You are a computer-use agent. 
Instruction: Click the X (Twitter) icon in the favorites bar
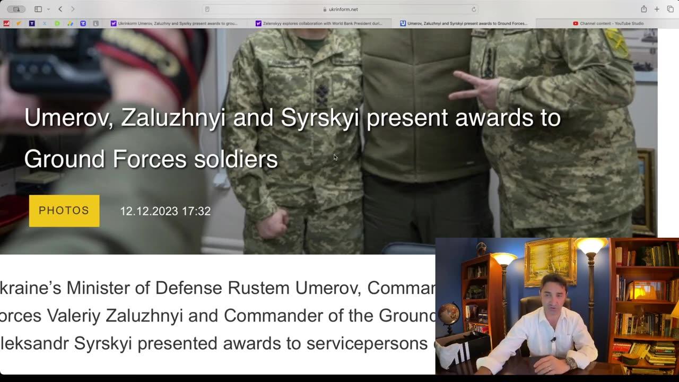pos(44,23)
